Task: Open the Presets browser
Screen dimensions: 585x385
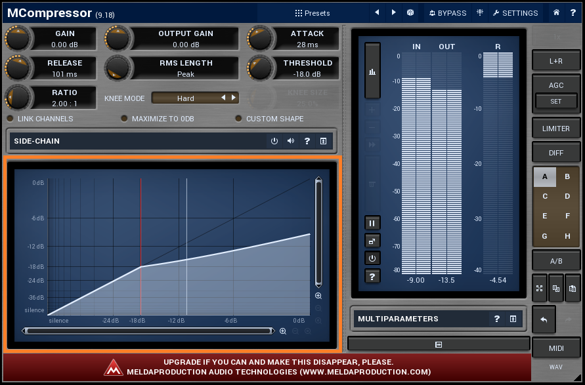Action: coord(313,13)
